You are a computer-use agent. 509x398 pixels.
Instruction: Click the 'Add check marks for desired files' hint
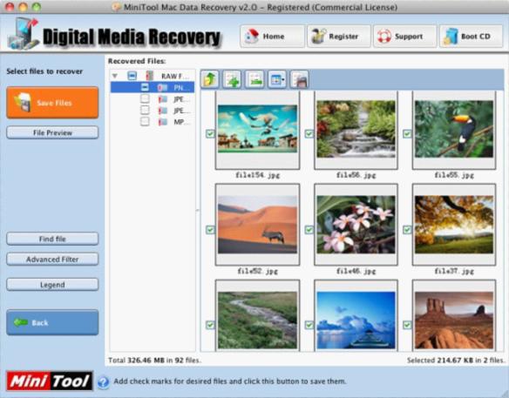[x=230, y=381]
